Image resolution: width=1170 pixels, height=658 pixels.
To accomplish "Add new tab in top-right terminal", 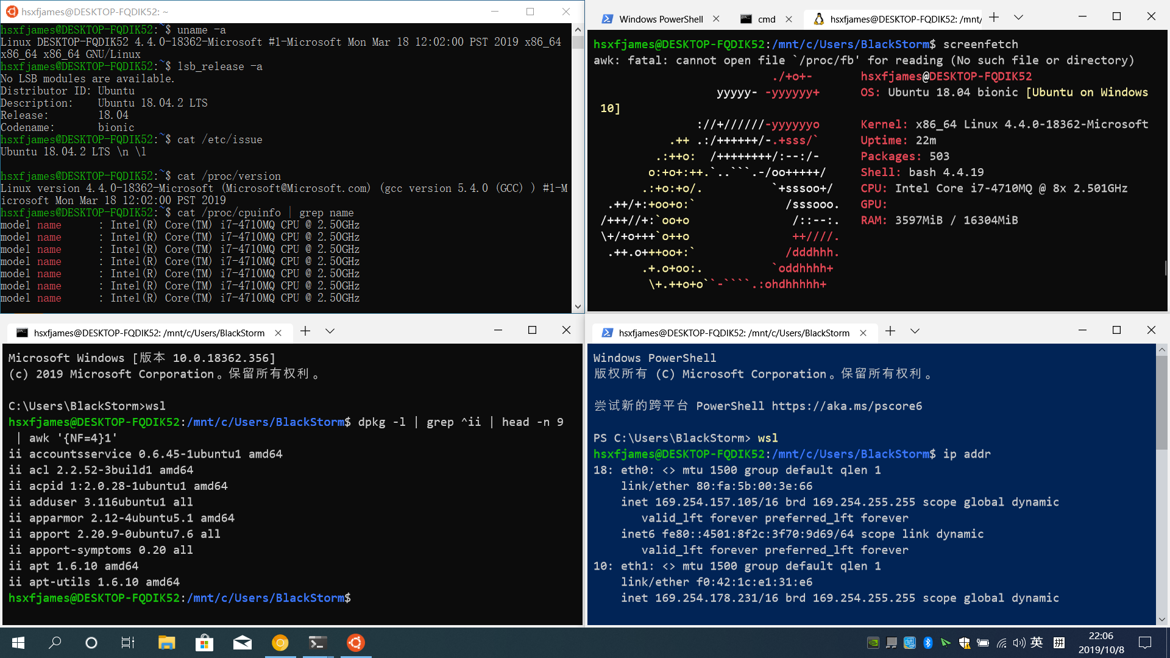I will 994,18.
